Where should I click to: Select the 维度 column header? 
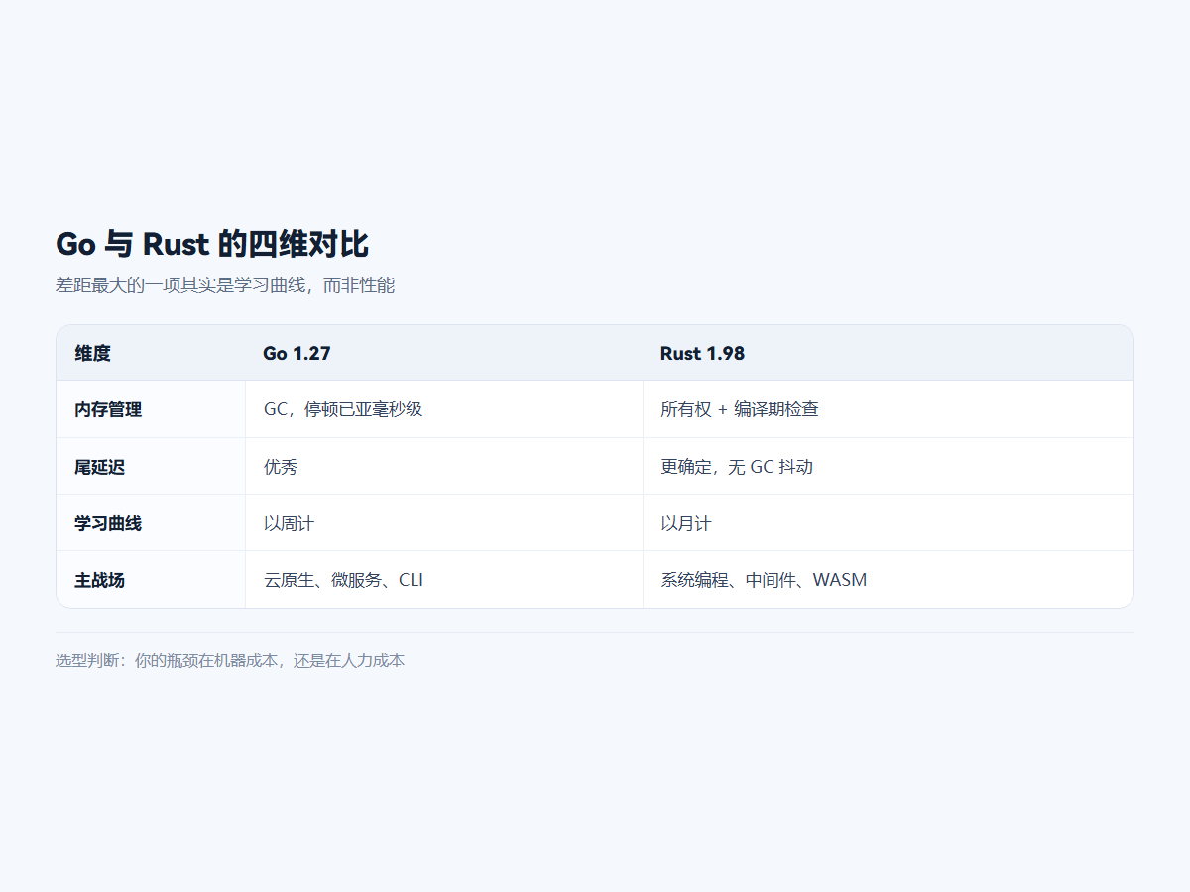(151, 353)
